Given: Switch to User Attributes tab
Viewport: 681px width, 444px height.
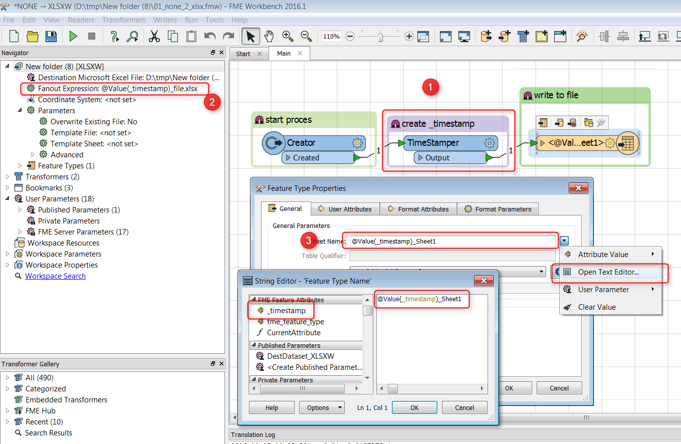Looking at the screenshot, I should click(345, 209).
